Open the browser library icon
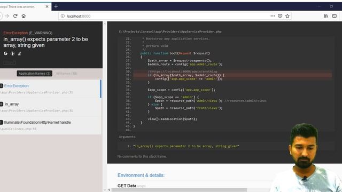The width and height of the screenshot is (342, 192). pyautogui.click(x=326, y=16)
